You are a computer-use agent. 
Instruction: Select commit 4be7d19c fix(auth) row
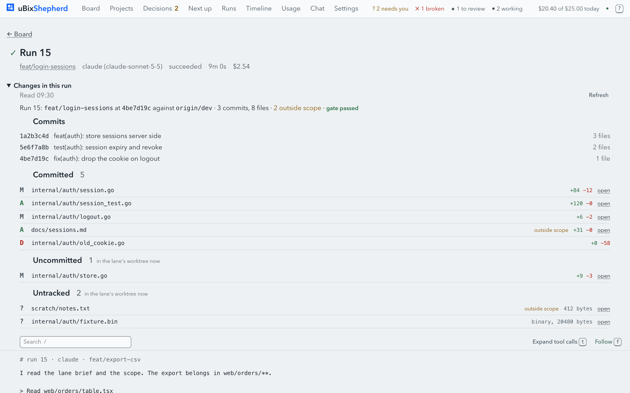pos(315,159)
